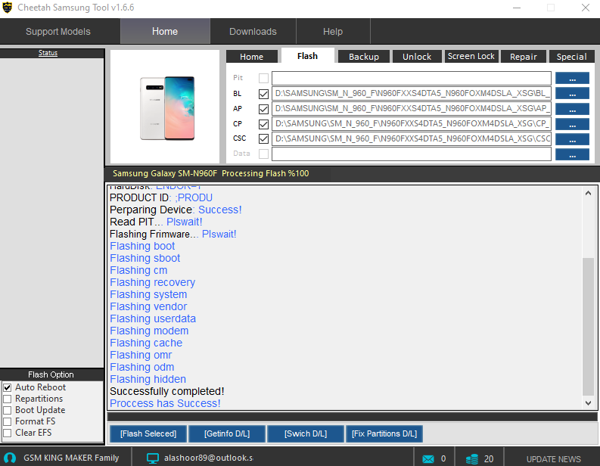Click the "Flashing recovery" log line
Viewport: 600px width, 466px height.
pos(152,282)
